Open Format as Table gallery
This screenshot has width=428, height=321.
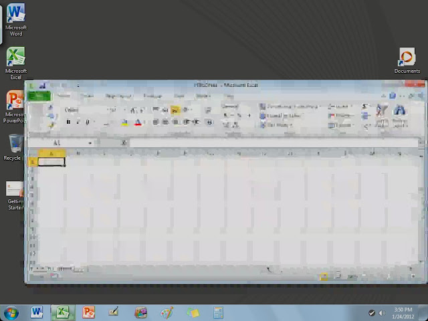coord(281,116)
